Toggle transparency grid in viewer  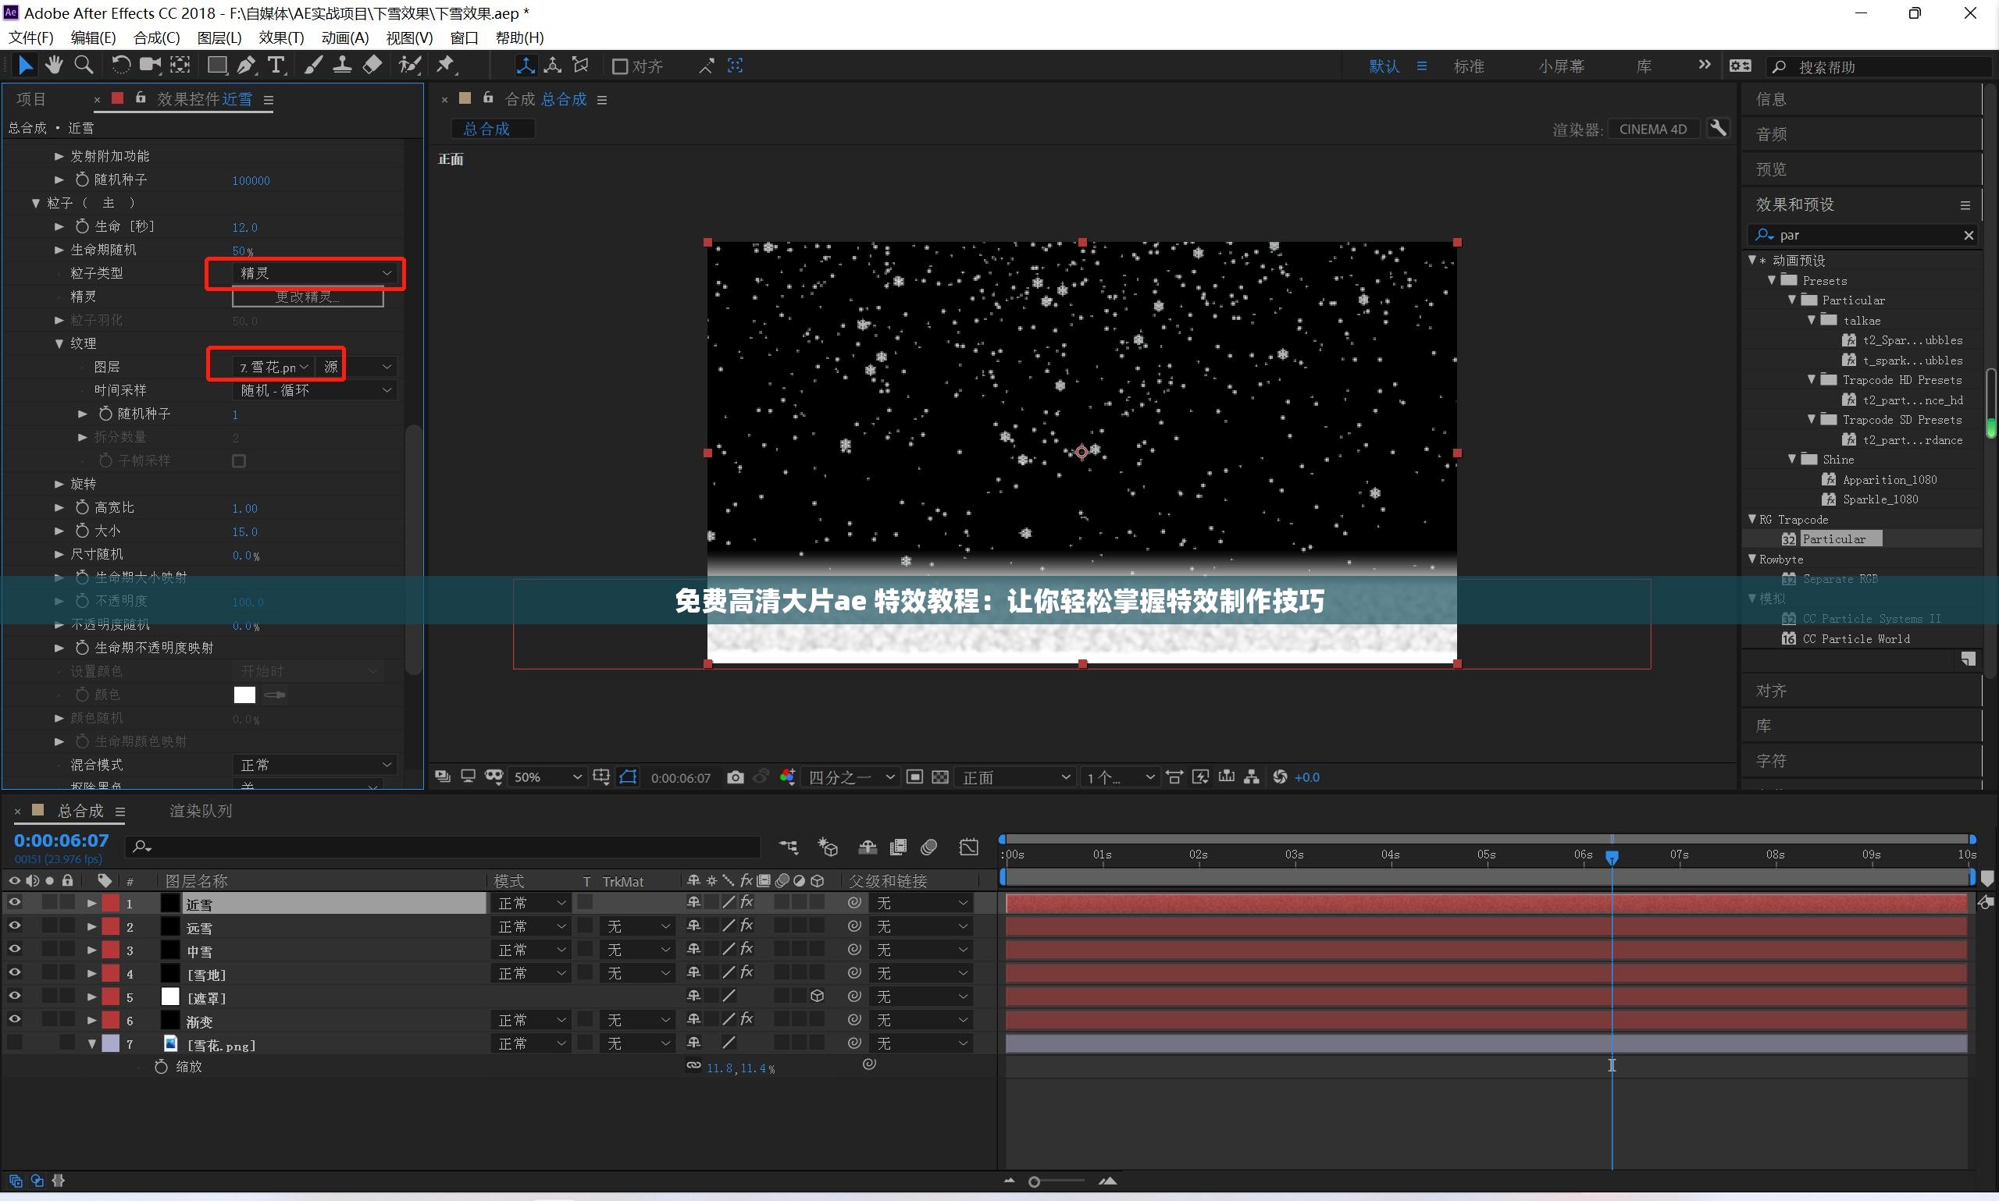[940, 777]
